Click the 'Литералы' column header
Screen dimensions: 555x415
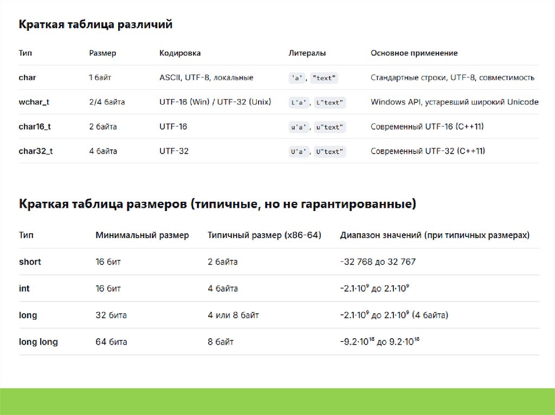coord(307,53)
